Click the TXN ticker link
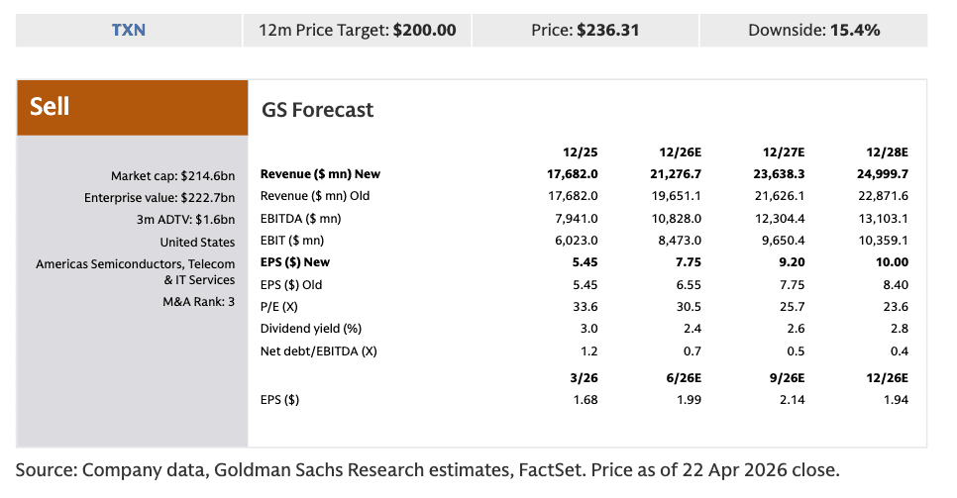Viewport: 957px width, 498px height. tap(128, 30)
